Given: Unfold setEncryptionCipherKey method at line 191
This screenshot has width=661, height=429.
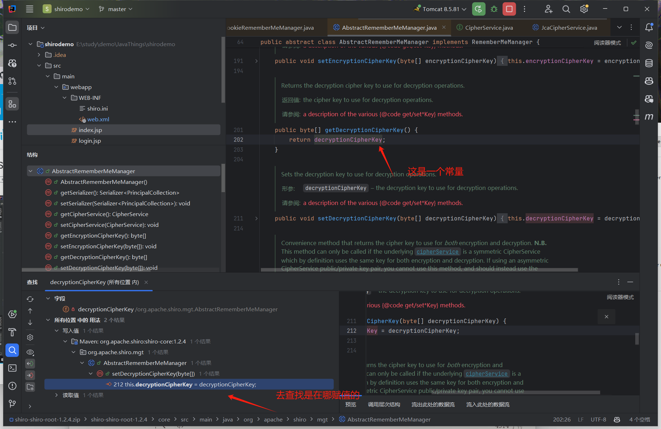Looking at the screenshot, I should (256, 61).
